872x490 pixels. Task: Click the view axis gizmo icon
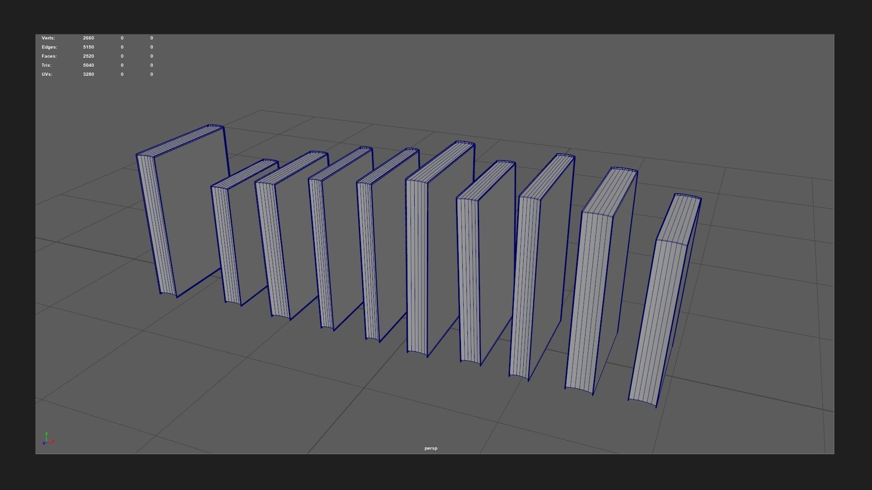[x=48, y=439]
